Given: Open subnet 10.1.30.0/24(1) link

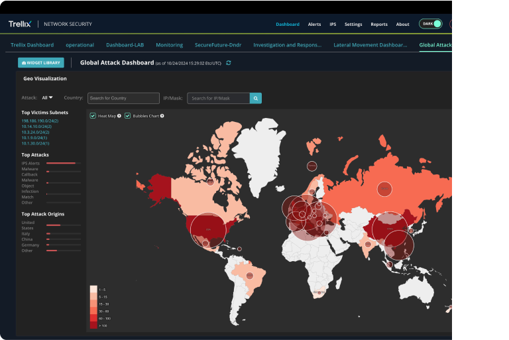Looking at the screenshot, I should pyautogui.click(x=35, y=143).
